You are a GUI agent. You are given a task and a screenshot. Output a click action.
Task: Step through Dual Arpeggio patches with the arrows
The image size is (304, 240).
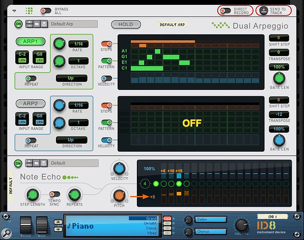pos(29,24)
